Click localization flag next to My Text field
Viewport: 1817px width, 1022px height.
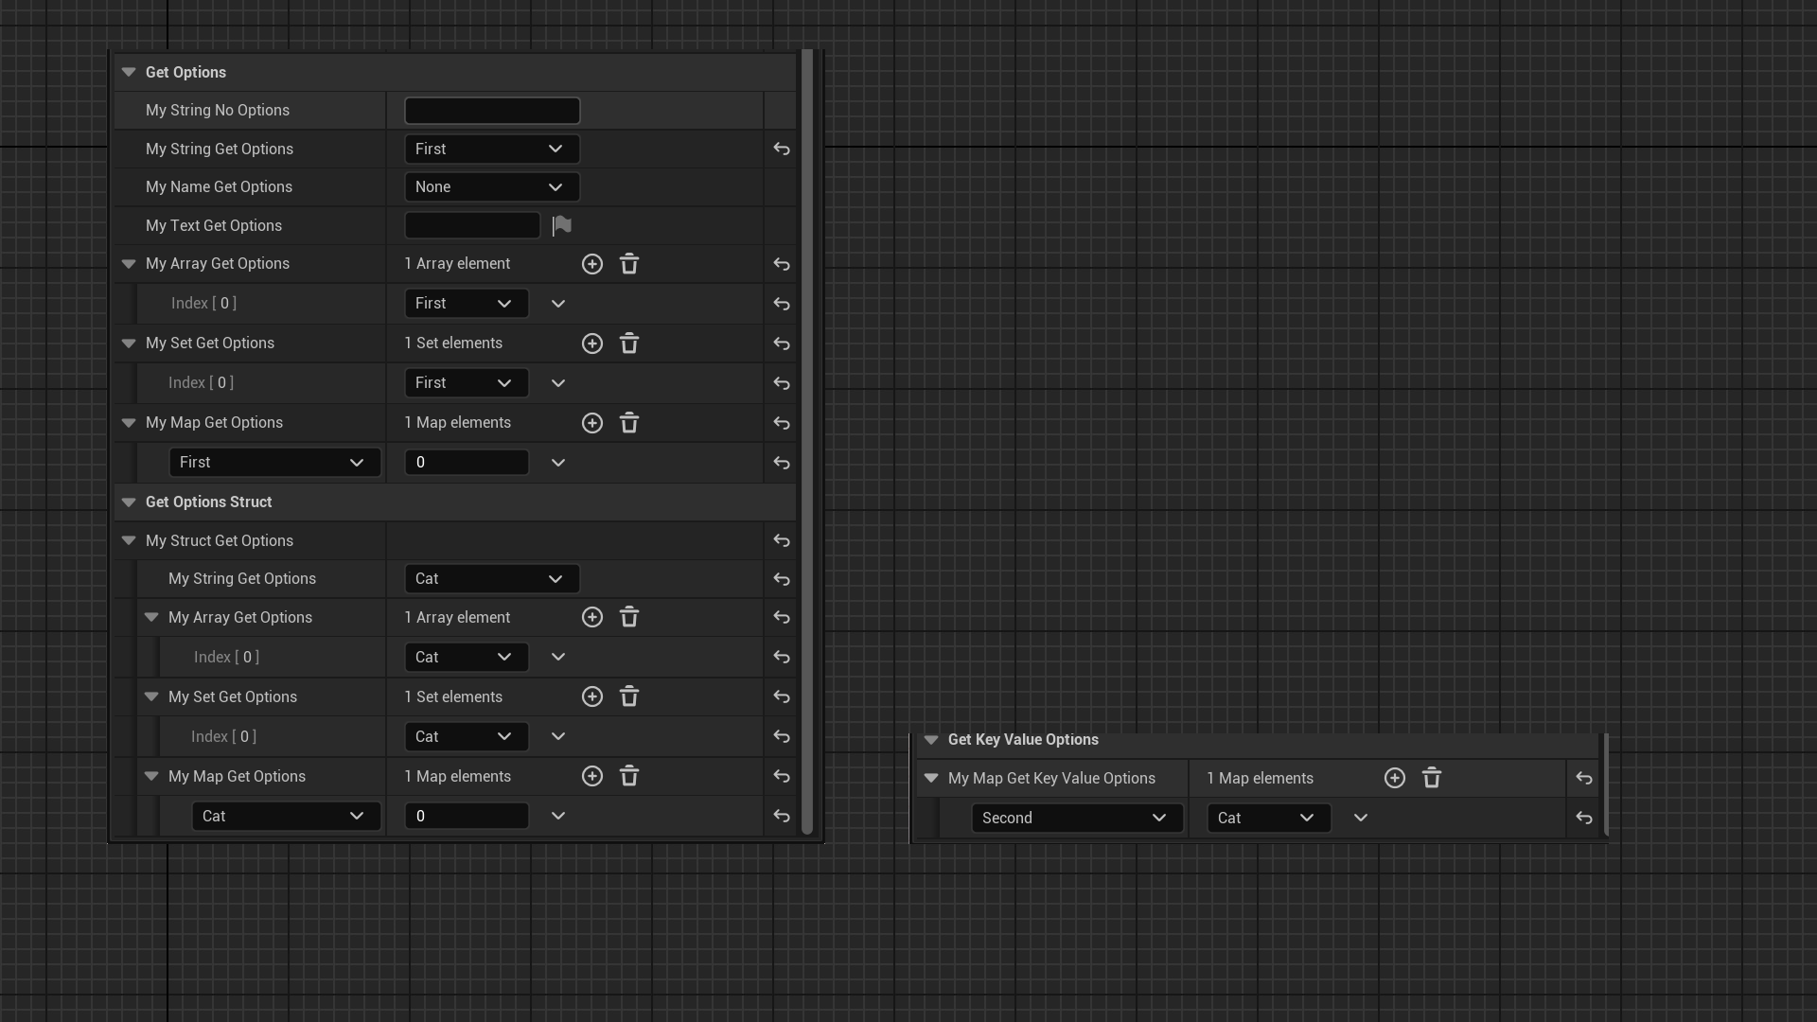pyautogui.click(x=562, y=225)
